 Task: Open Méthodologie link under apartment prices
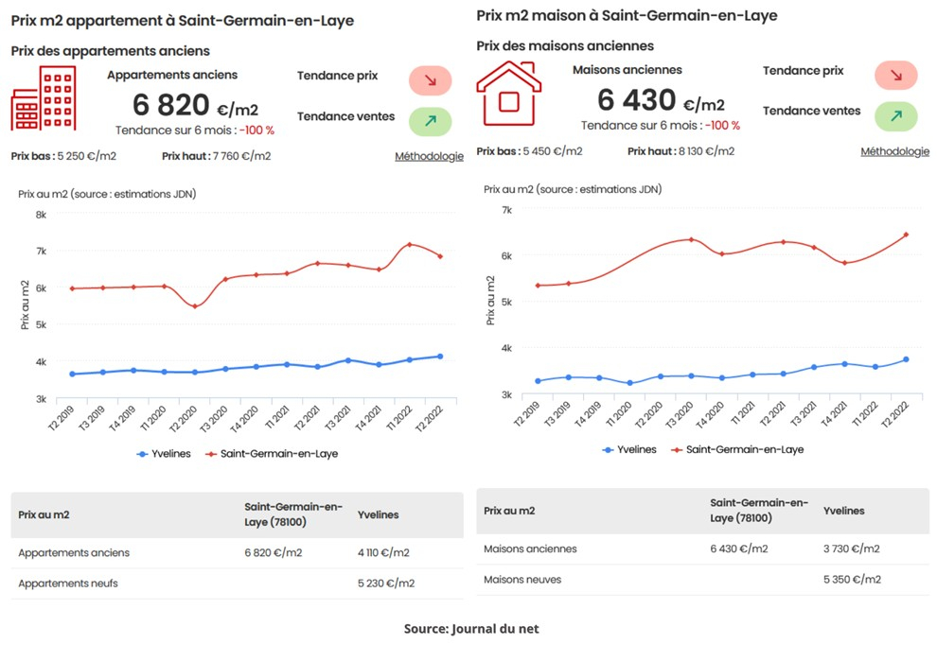point(429,156)
